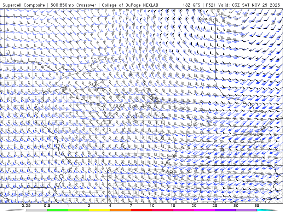Click the '4' legend value label
283x212 pixels.
point(110,206)
